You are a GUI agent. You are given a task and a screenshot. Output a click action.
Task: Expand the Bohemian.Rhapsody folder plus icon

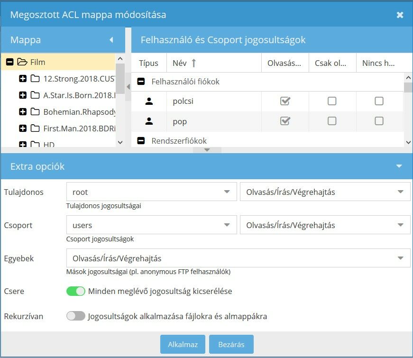pos(23,112)
